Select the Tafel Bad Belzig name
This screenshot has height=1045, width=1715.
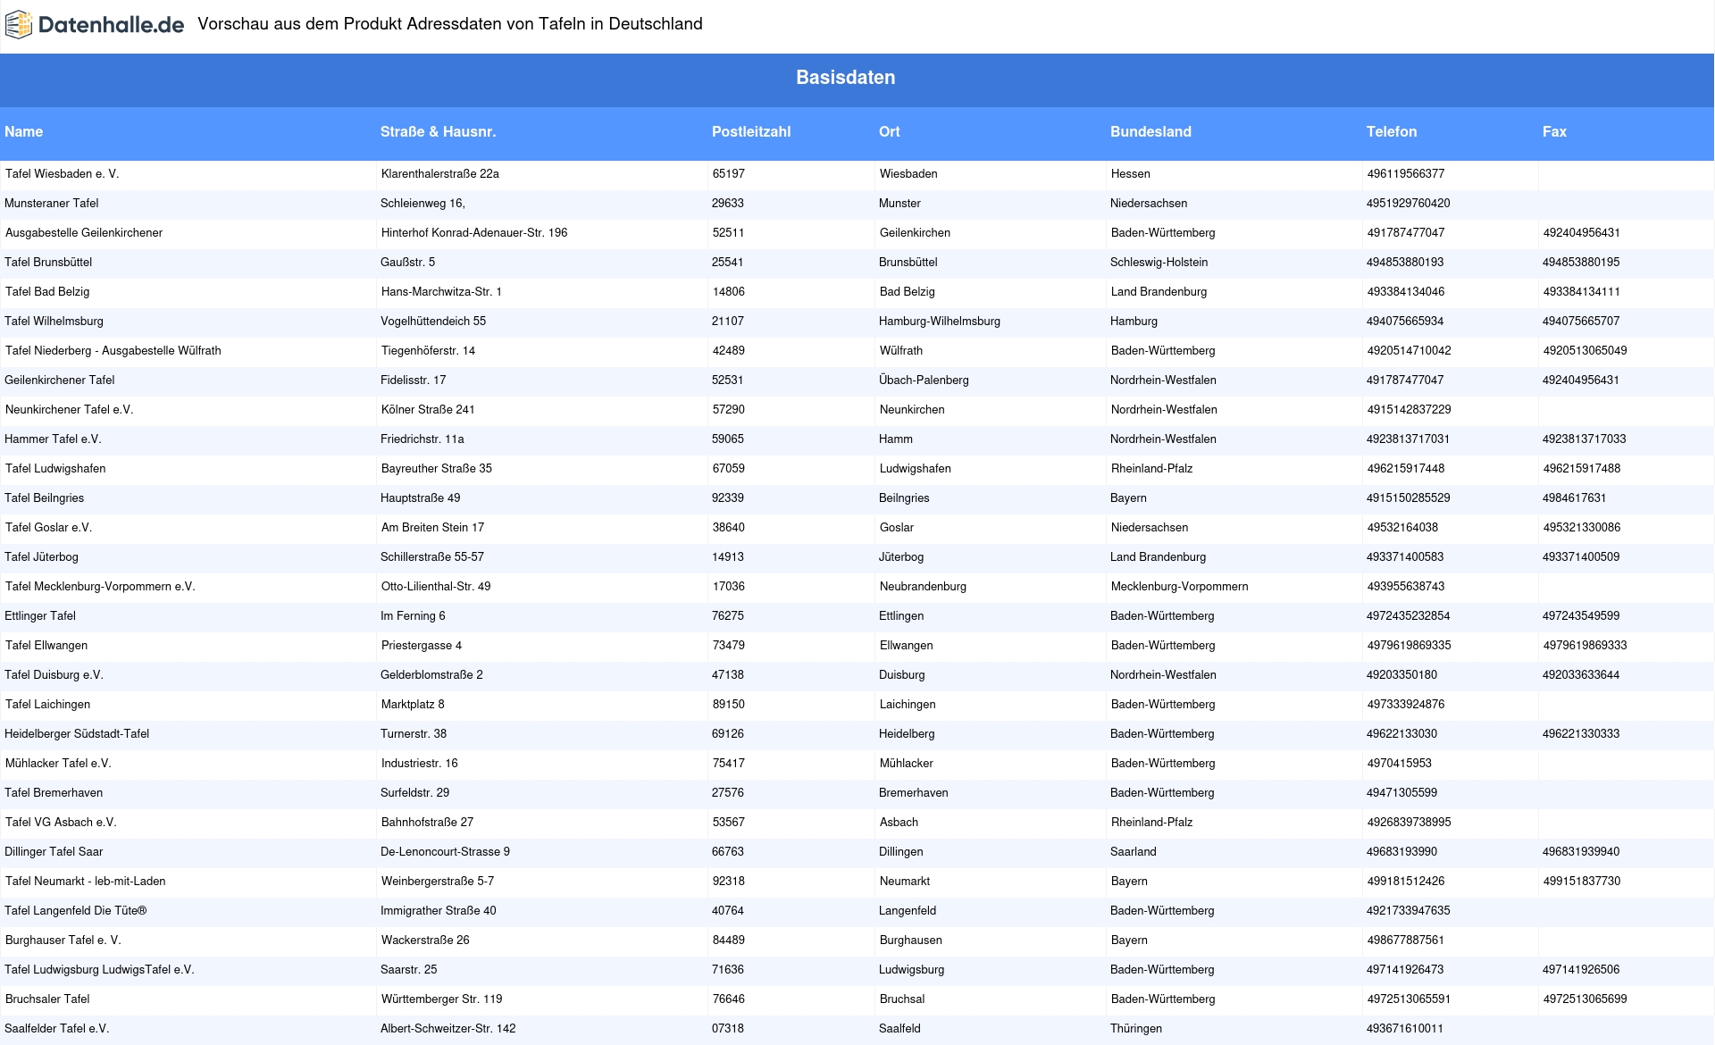pyautogui.click(x=47, y=292)
